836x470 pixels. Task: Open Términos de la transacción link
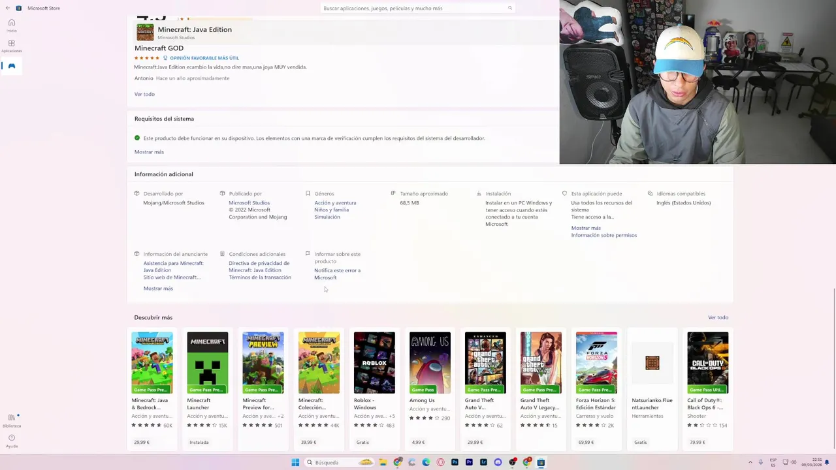(x=260, y=277)
